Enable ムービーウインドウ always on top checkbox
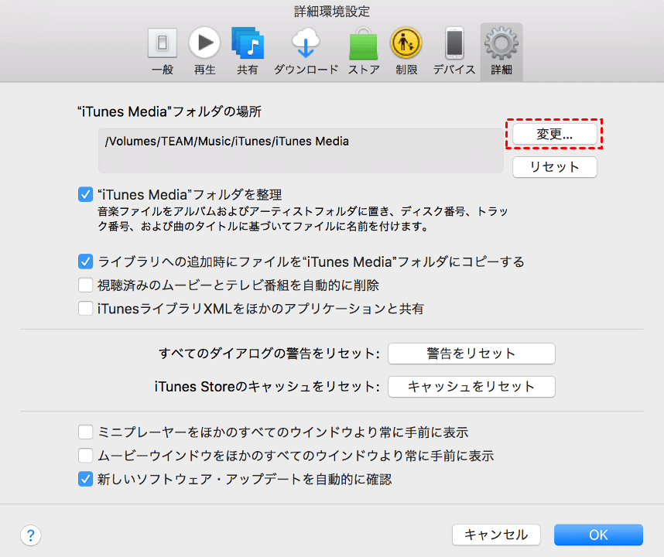This screenshot has width=664, height=557. pyautogui.click(x=85, y=456)
